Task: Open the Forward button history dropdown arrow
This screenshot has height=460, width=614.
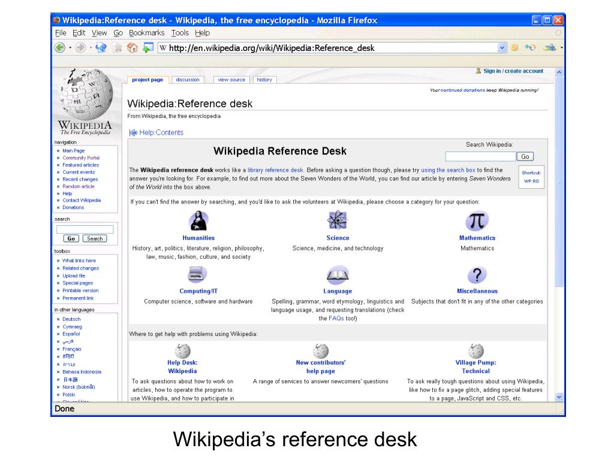Action: click(x=91, y=48)
